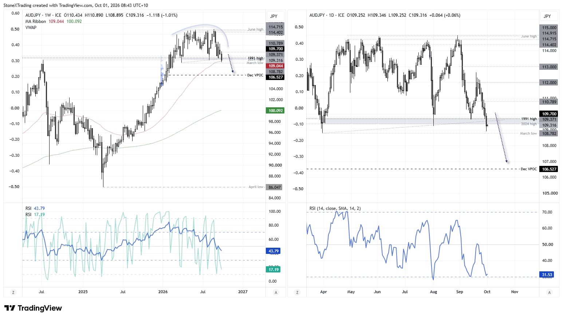Click '2026' on the weekly time axis
The height and width of the screenshot is (319, 563).
coord(163,292)
